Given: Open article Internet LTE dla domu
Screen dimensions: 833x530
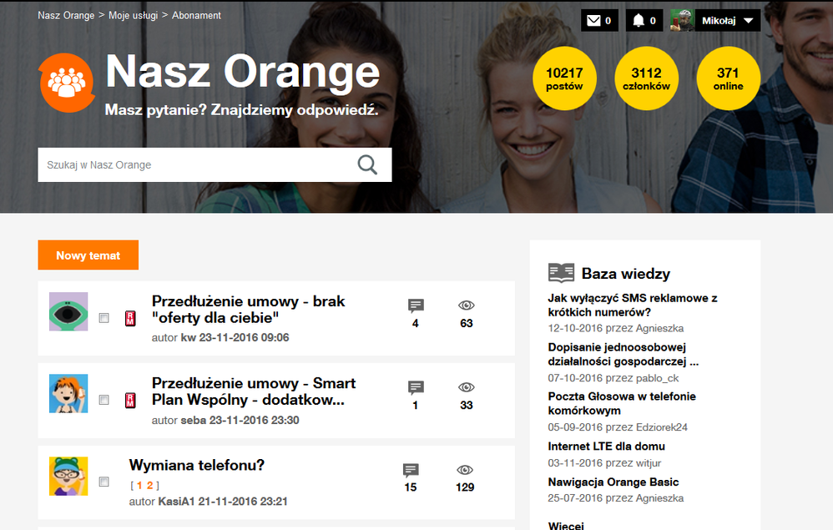Looking at the screenshot, I should (606, 446).
